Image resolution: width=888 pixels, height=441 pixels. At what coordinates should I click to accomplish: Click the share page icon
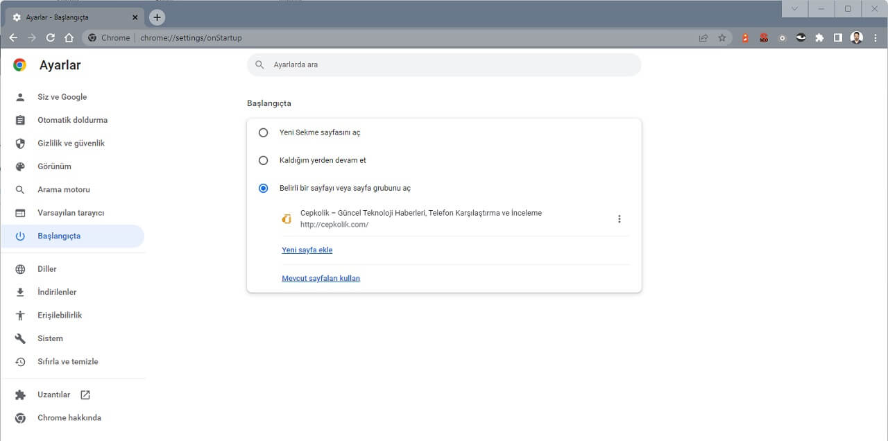click(x=703, y=38)
